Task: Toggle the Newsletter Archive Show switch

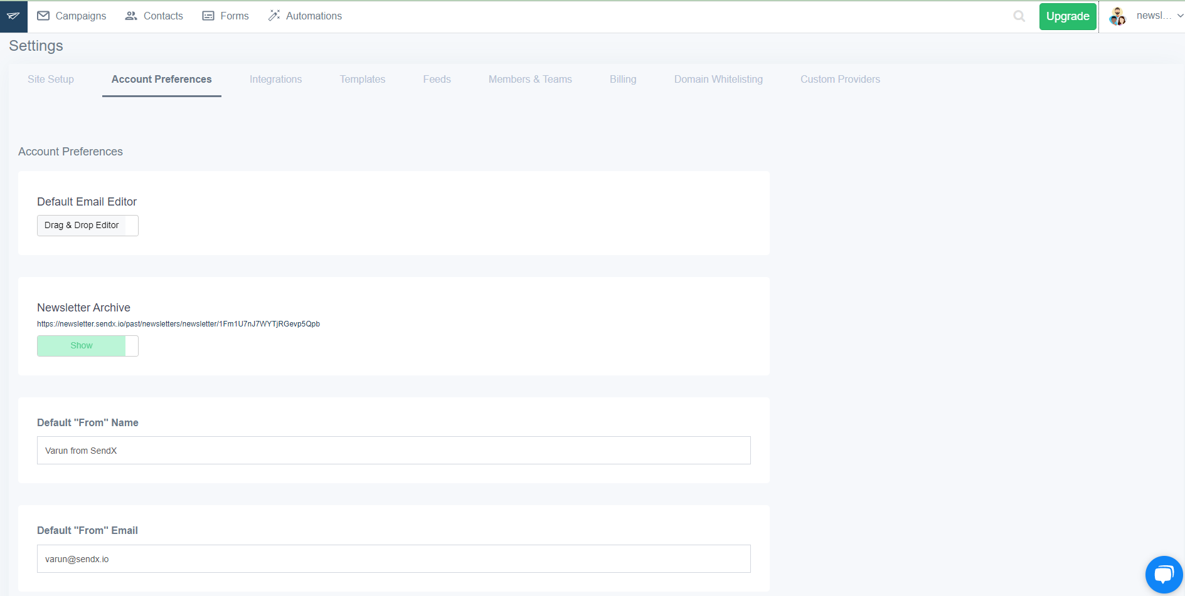Action: pyautogui.click(x=88, y=346)
